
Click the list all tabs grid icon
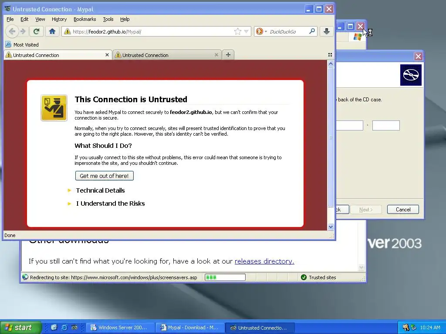330,55
